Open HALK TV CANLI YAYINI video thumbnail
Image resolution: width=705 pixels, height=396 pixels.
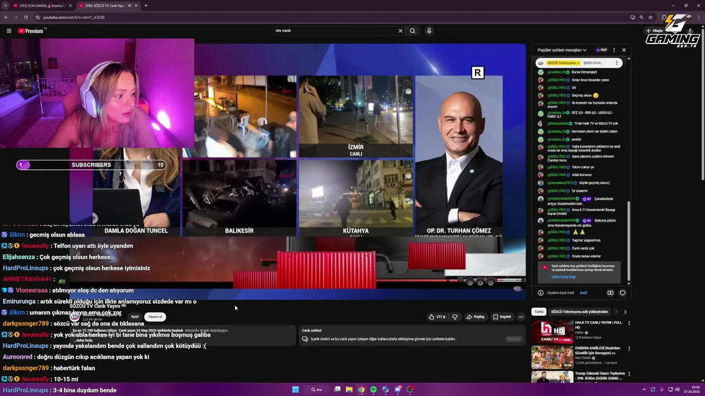(552, 332)
